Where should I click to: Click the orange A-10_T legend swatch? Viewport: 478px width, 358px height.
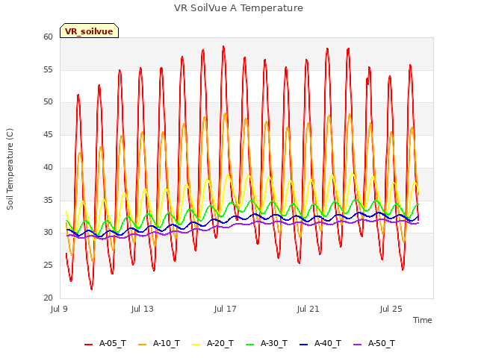143,345
